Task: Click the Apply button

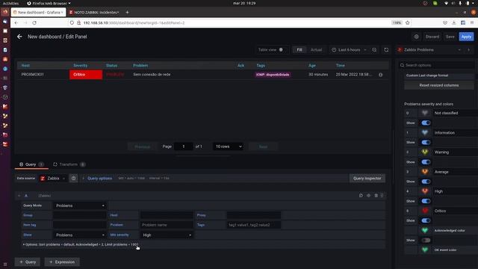Action: click(x=466, y=37)
